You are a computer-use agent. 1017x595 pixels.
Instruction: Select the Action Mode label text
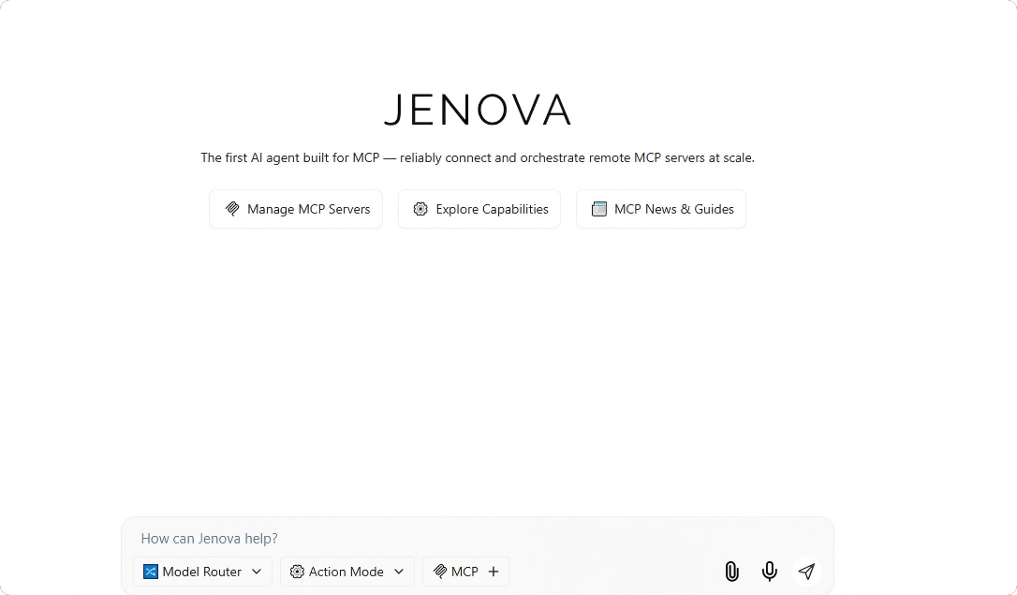346,572
